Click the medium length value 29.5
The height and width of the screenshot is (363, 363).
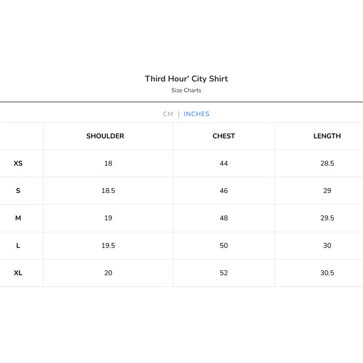(x=327, y=218)
